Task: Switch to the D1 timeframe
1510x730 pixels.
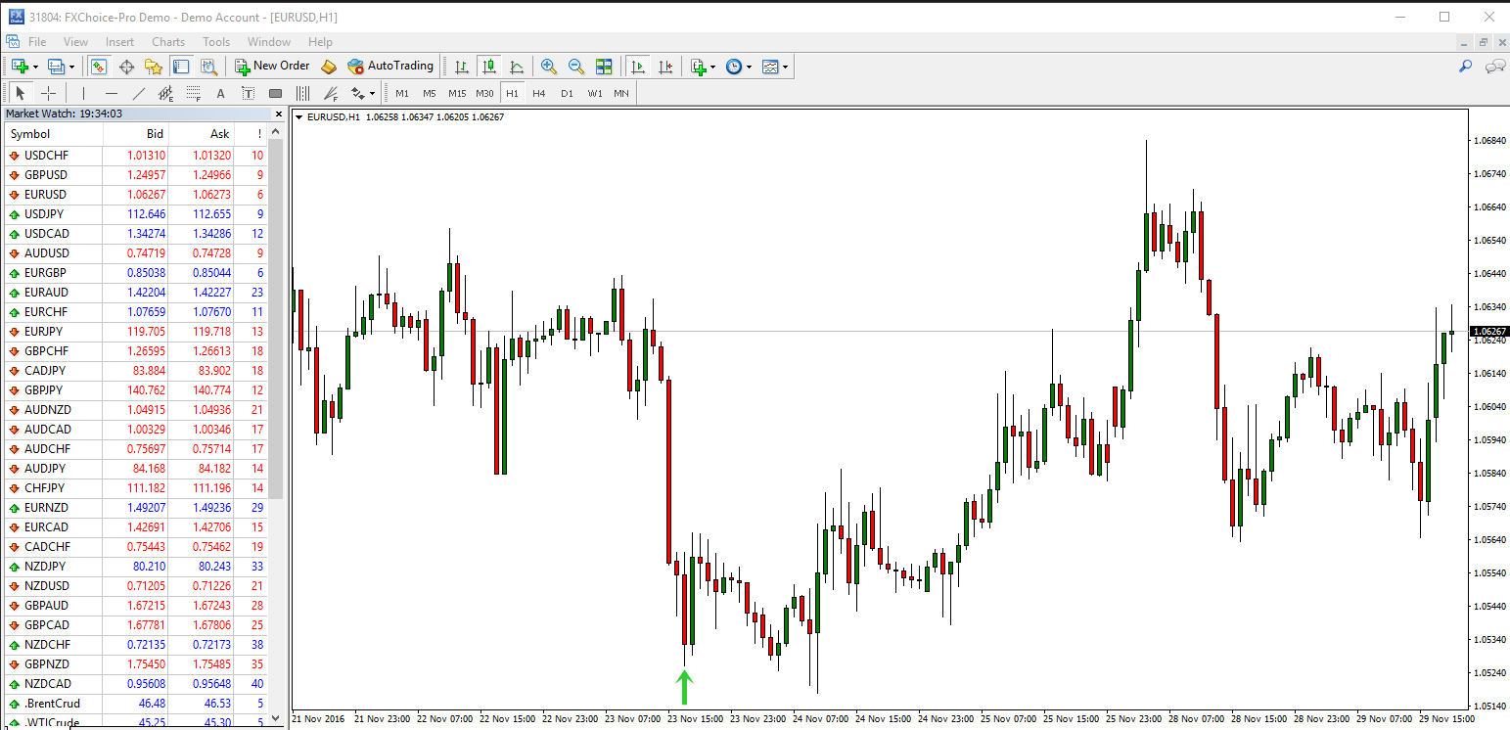Action: click(567, 93)
